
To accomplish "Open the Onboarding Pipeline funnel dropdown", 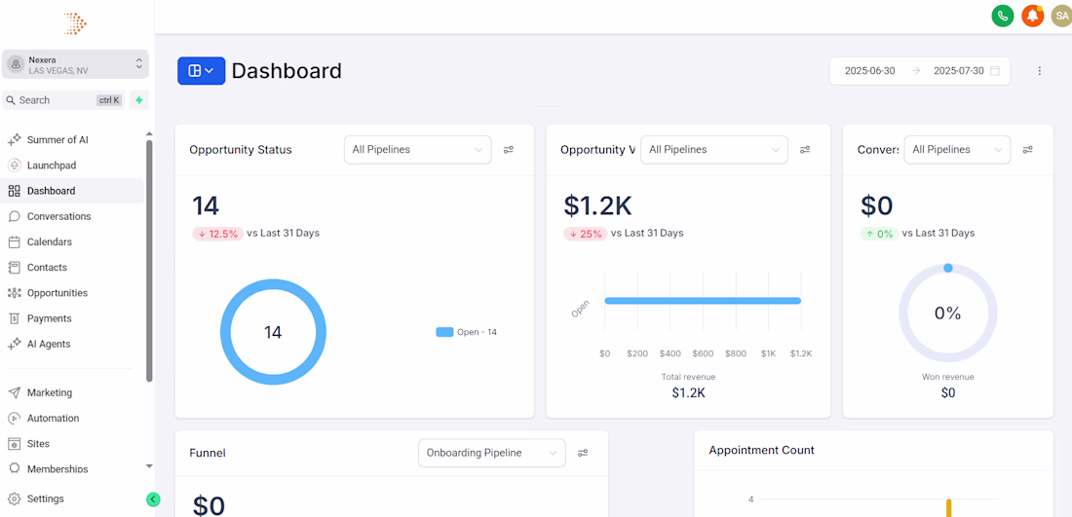I will pyautogui.click(x=492, y=453).
